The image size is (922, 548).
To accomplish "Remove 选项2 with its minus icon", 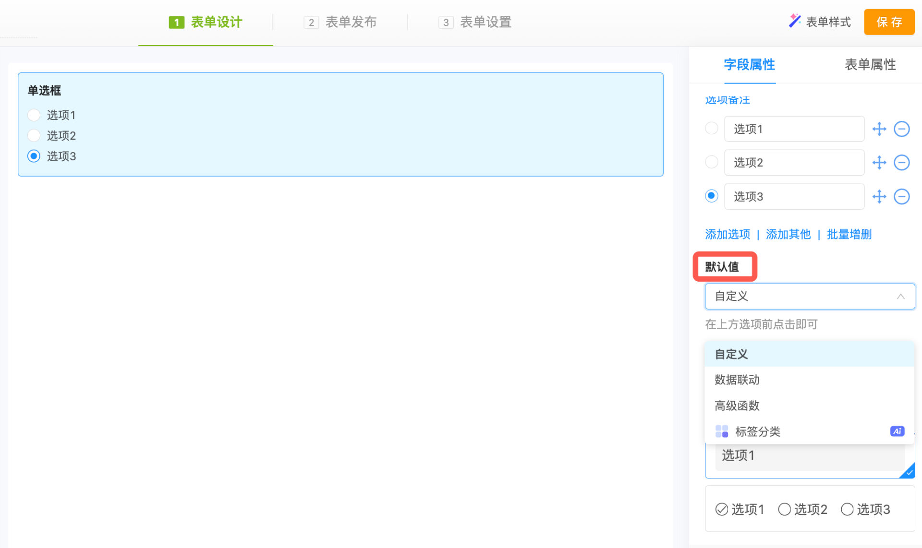I will coord(901,163).
